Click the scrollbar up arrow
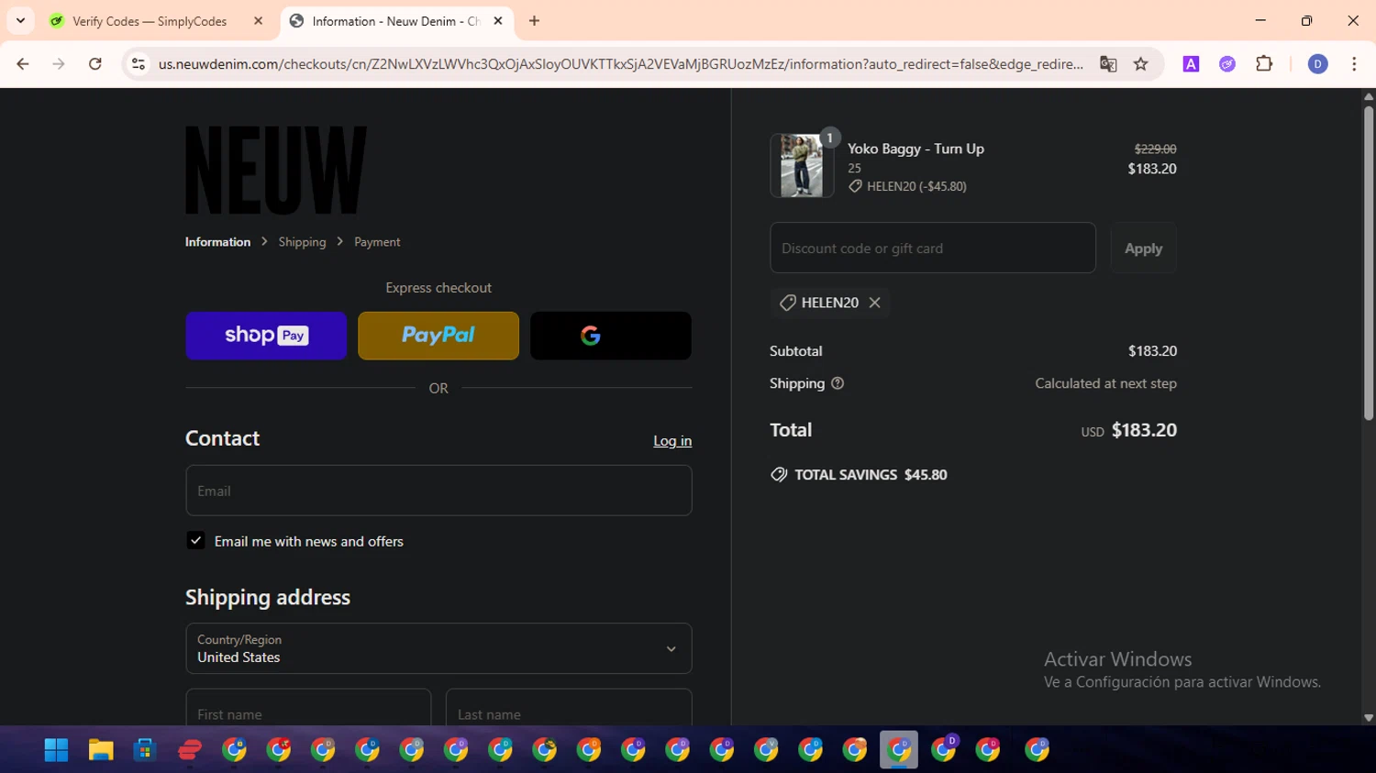This screenshot has width=1376, height=773. pyautogui.click(x=1368, y=96)
